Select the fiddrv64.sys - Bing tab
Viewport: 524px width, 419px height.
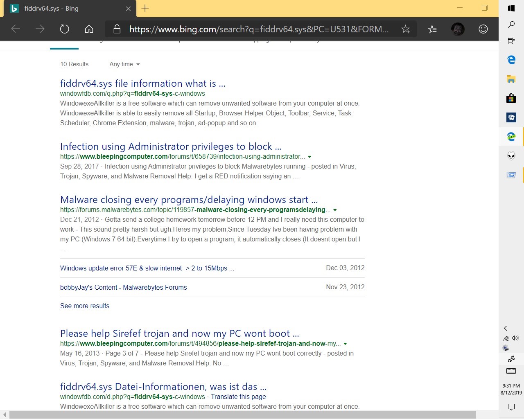[x=70, y=9]
